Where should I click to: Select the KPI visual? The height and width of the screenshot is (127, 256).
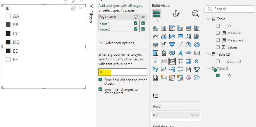(x=163, y=61)
